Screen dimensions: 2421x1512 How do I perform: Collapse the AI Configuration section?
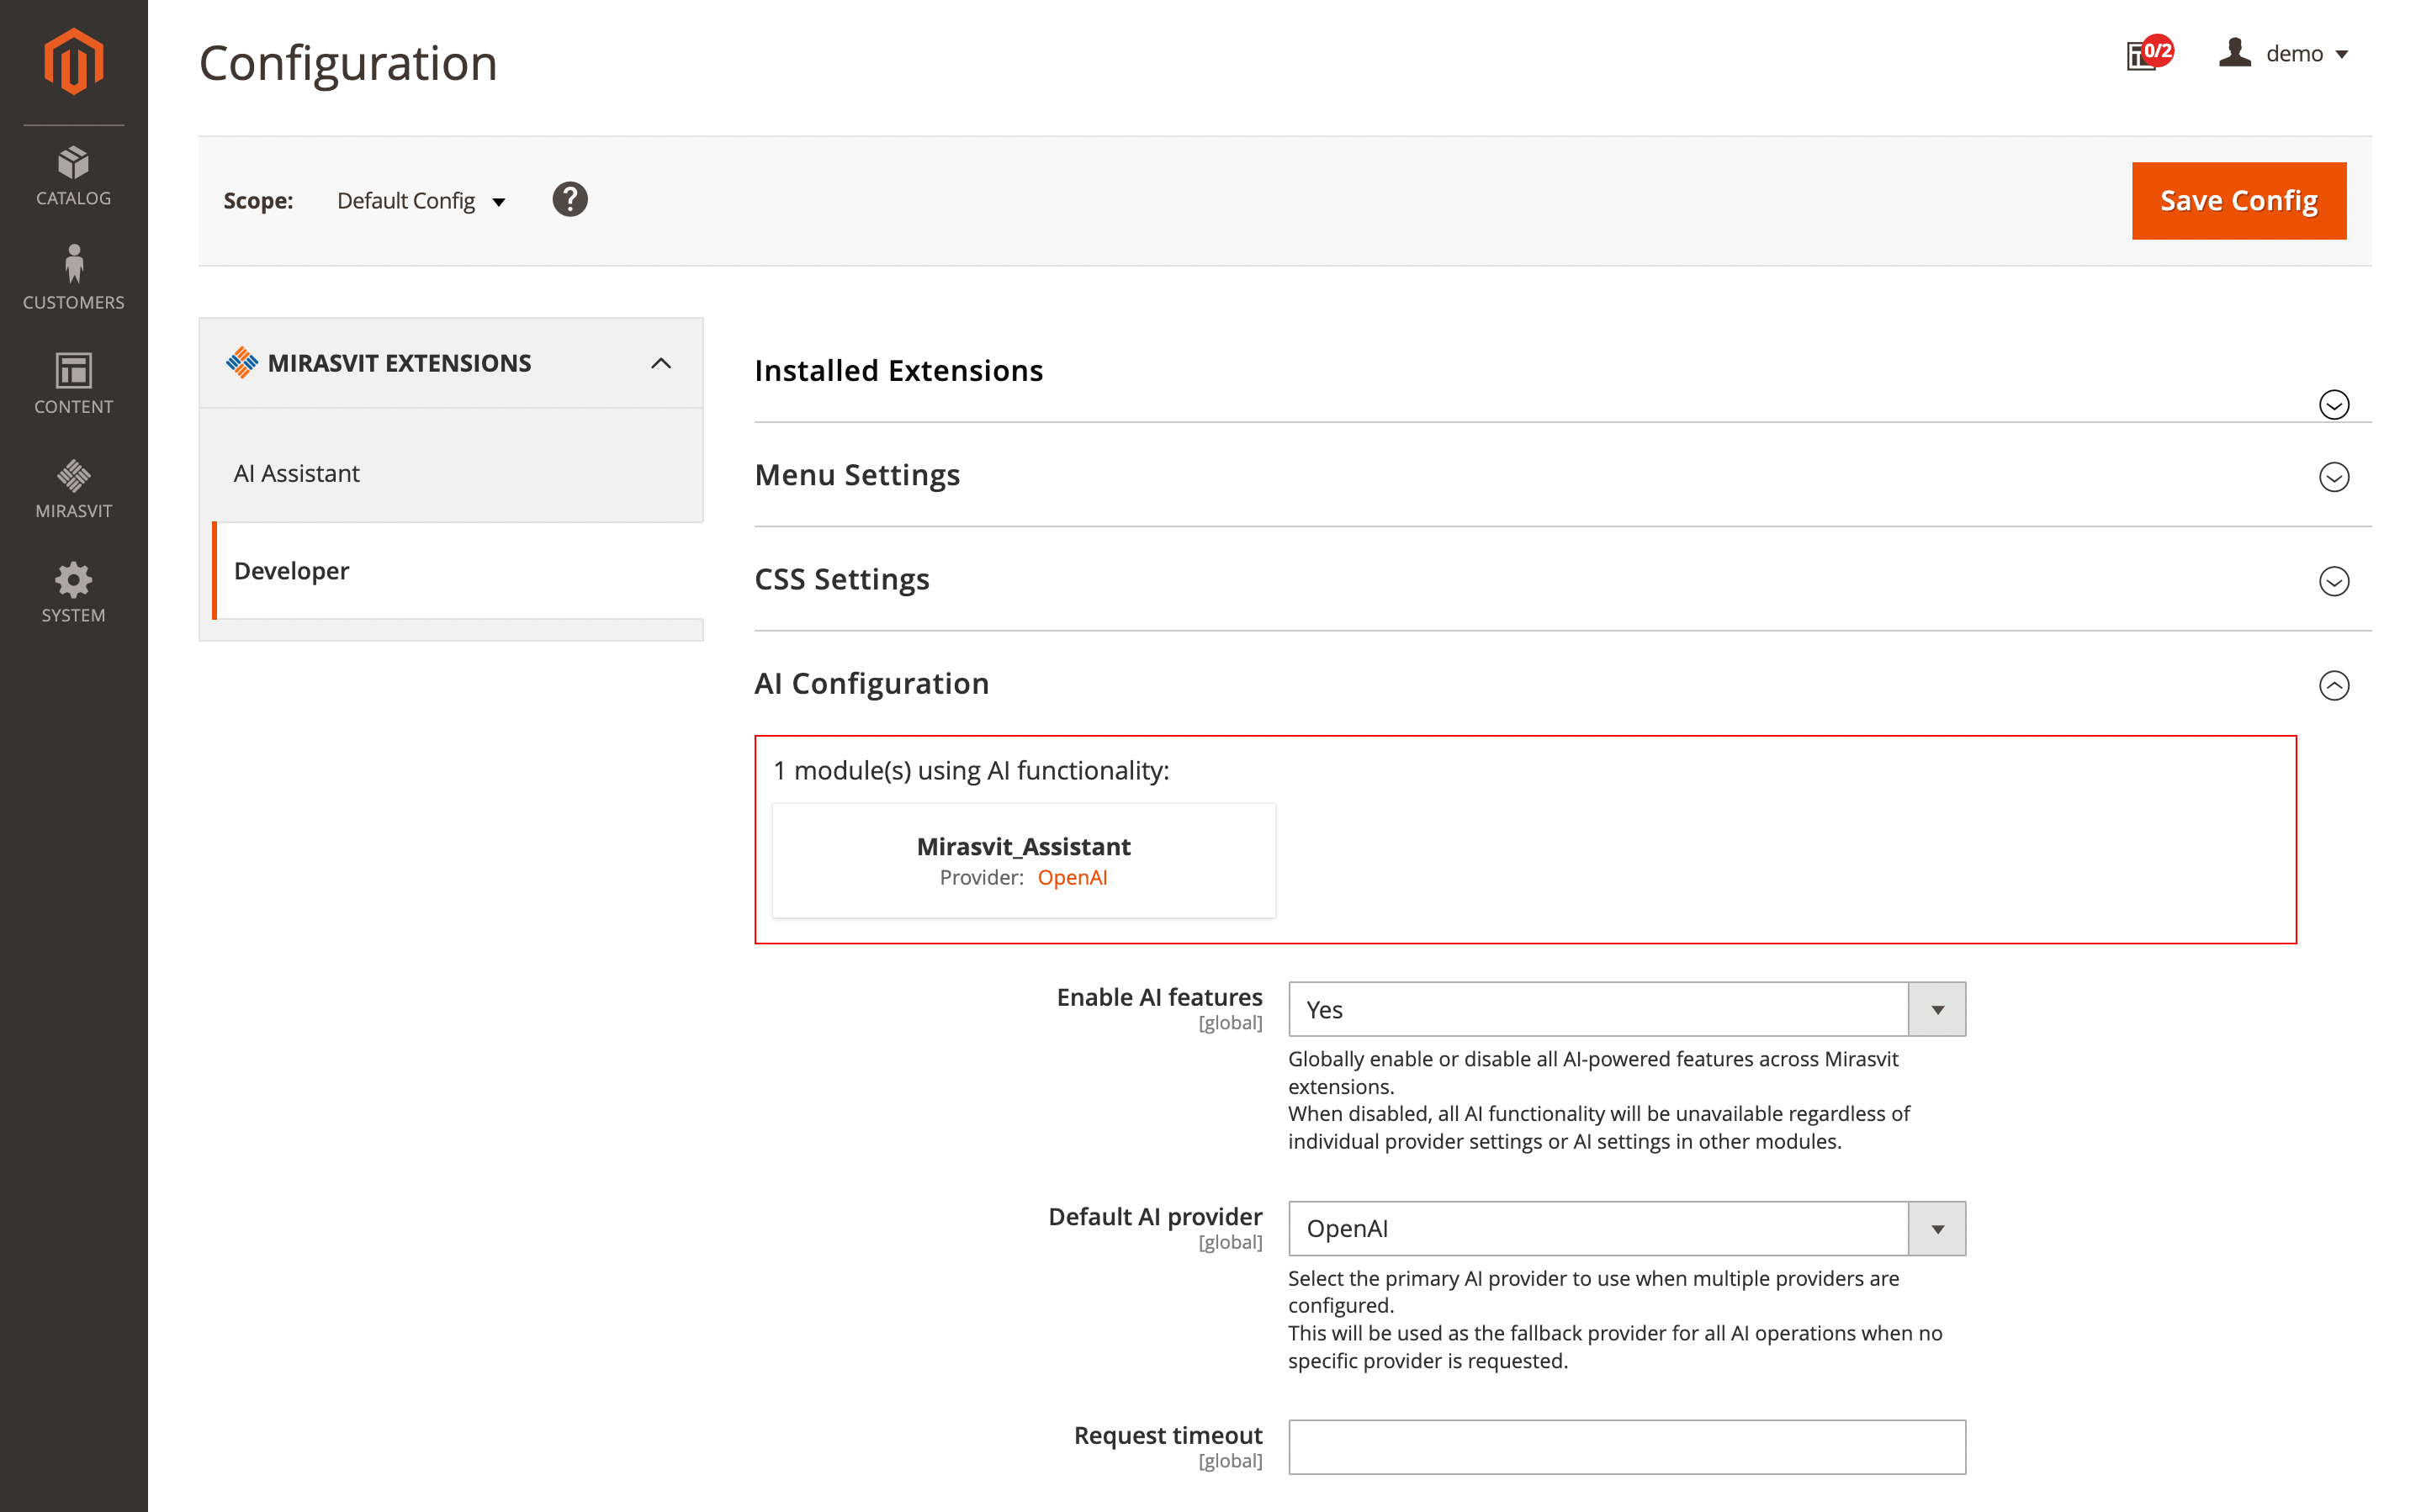coord(2333,685)
